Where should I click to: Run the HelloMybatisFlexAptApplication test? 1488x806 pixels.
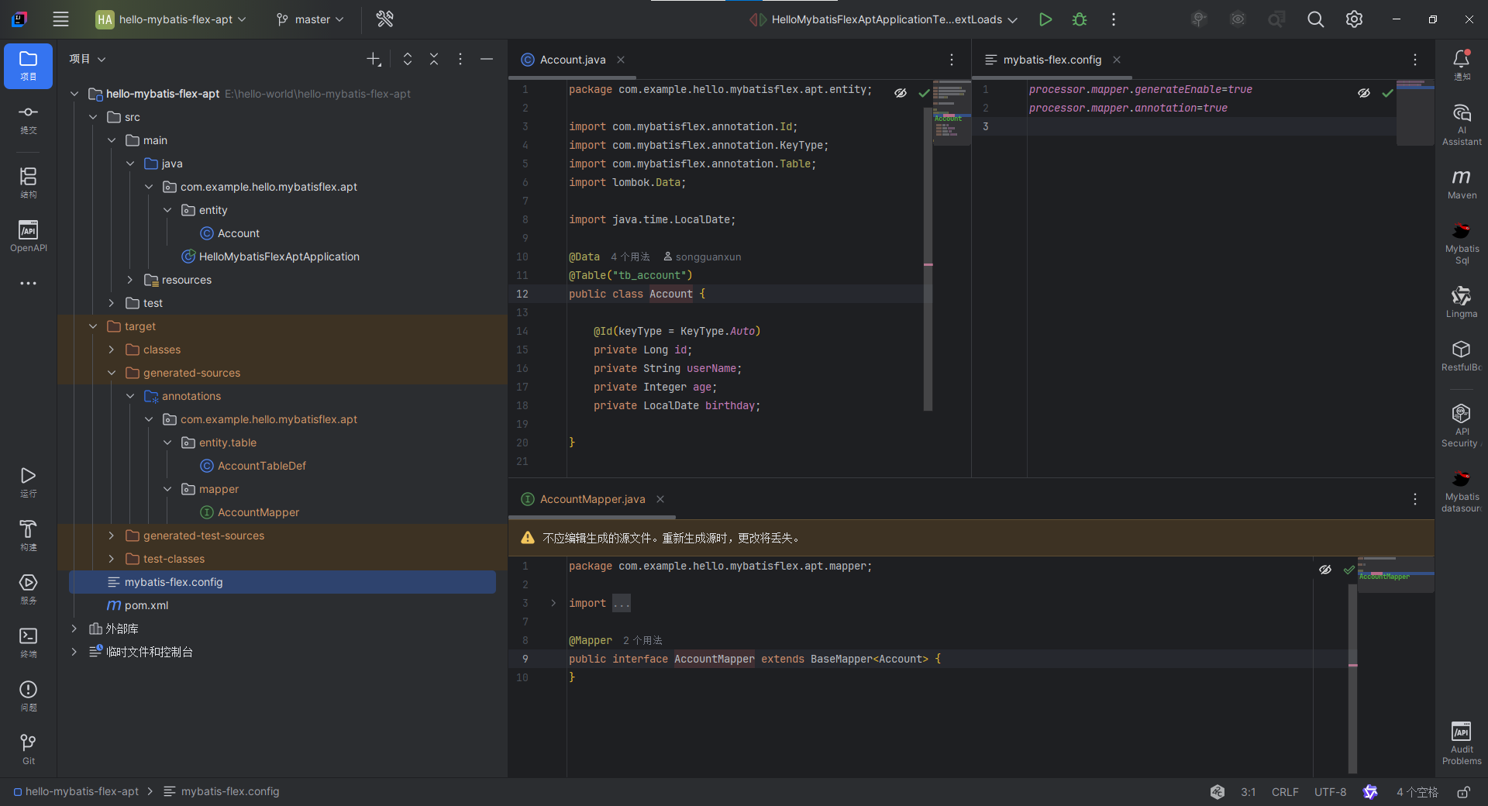point(1045,19)
